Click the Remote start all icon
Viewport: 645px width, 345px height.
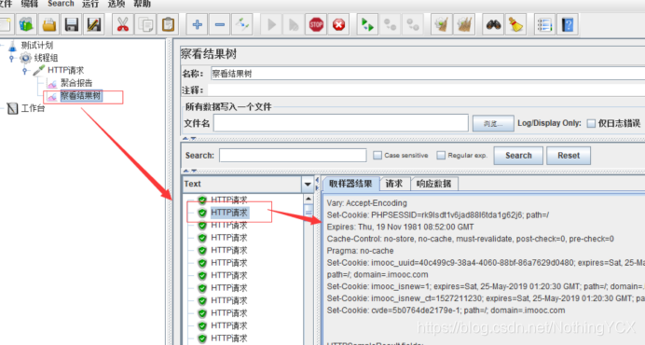click(x=367, y=24)
